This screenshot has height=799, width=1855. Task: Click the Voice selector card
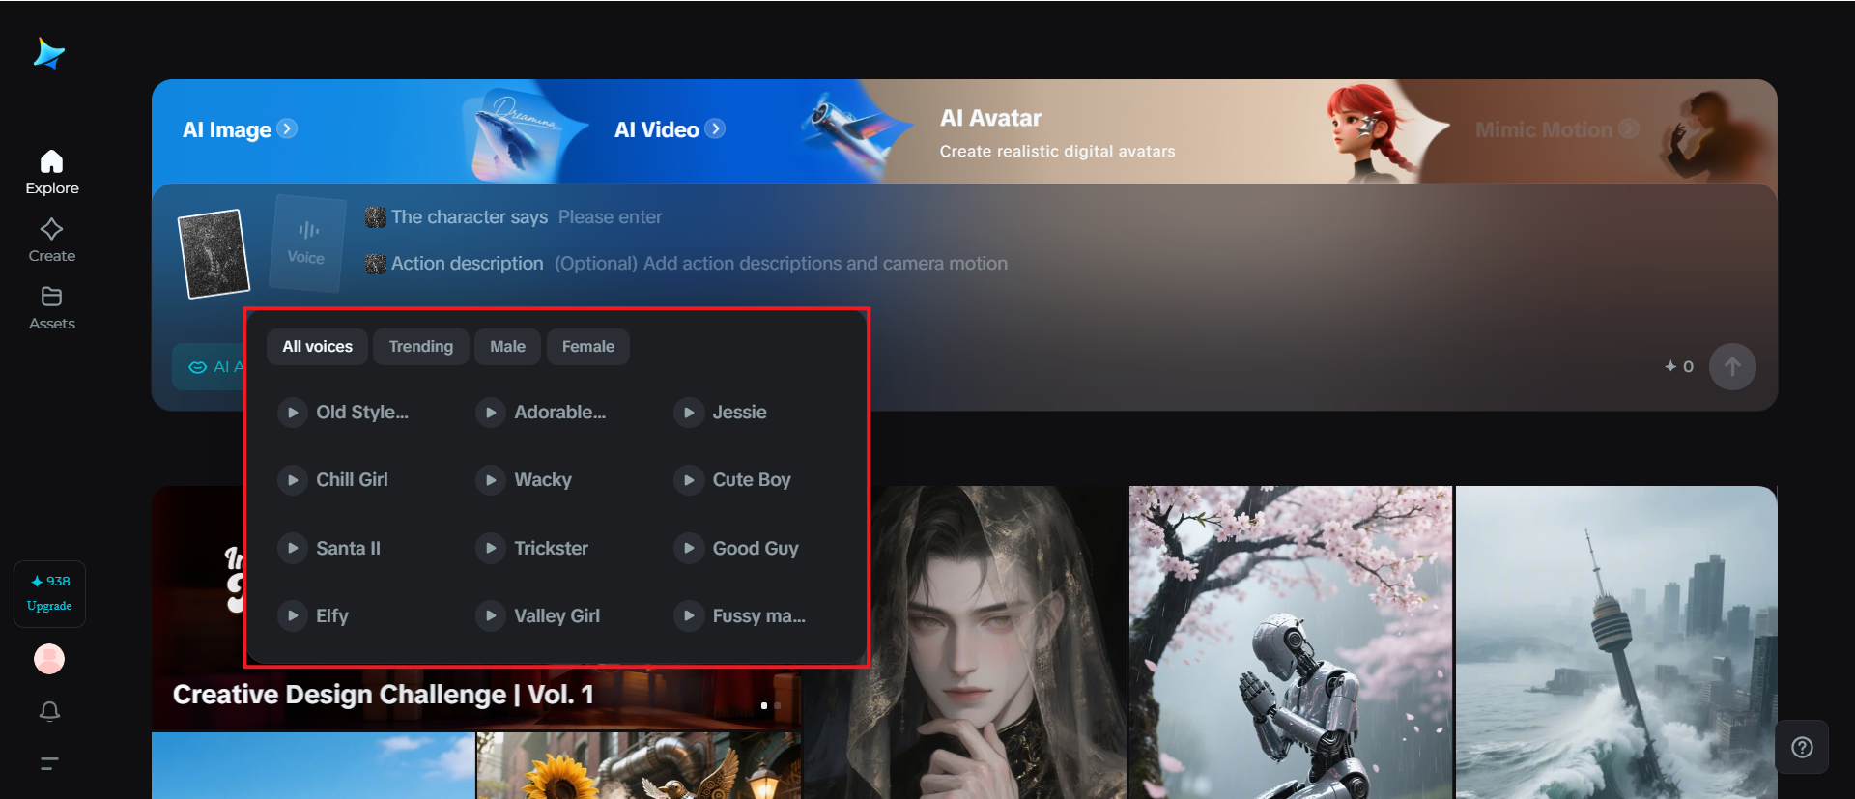(x=307, y=243)
